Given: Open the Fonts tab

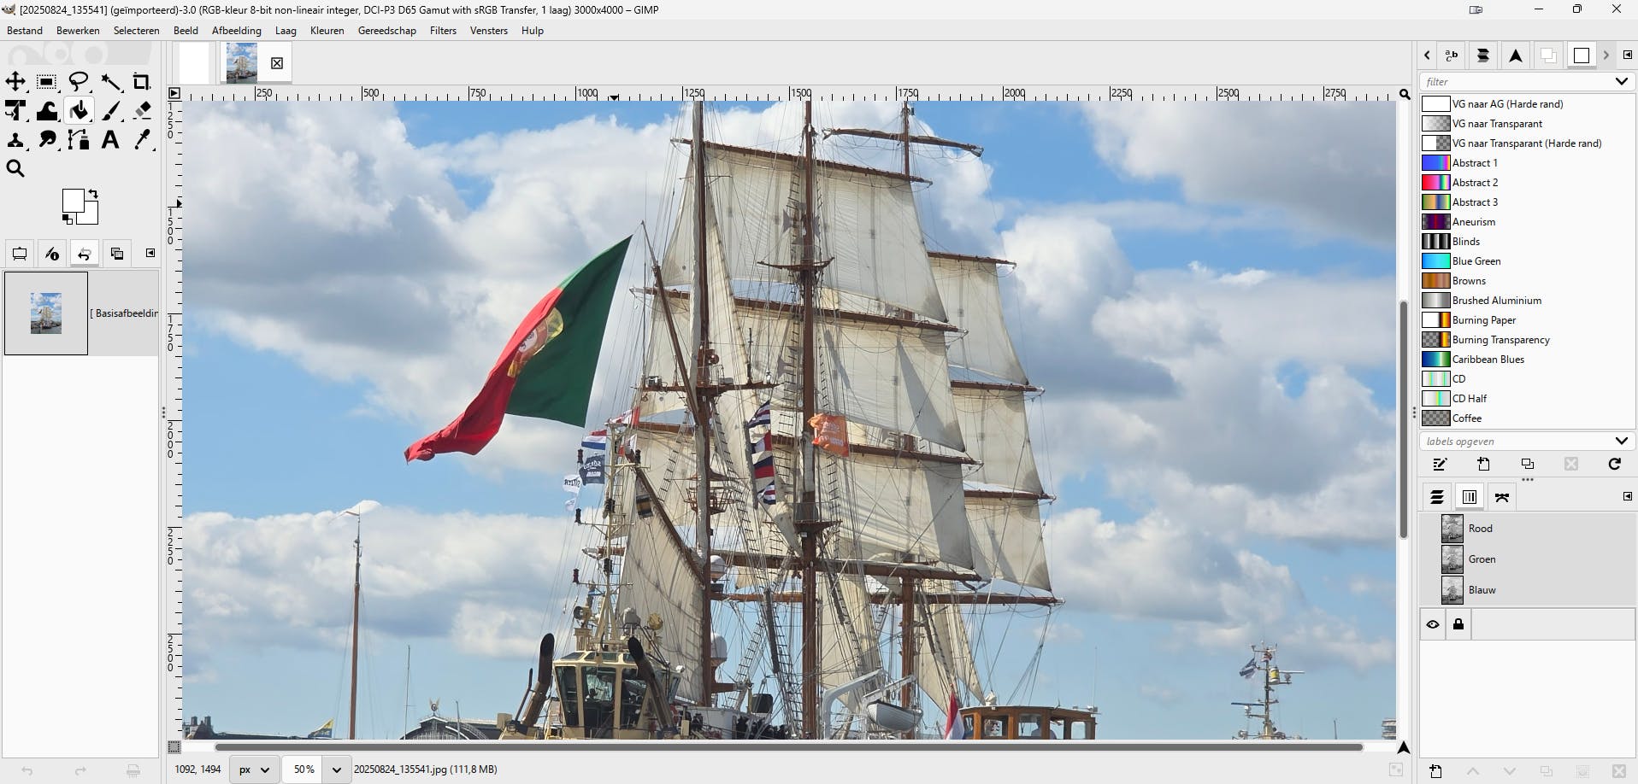Looking at the screenshot, I should coord(1452,56).
